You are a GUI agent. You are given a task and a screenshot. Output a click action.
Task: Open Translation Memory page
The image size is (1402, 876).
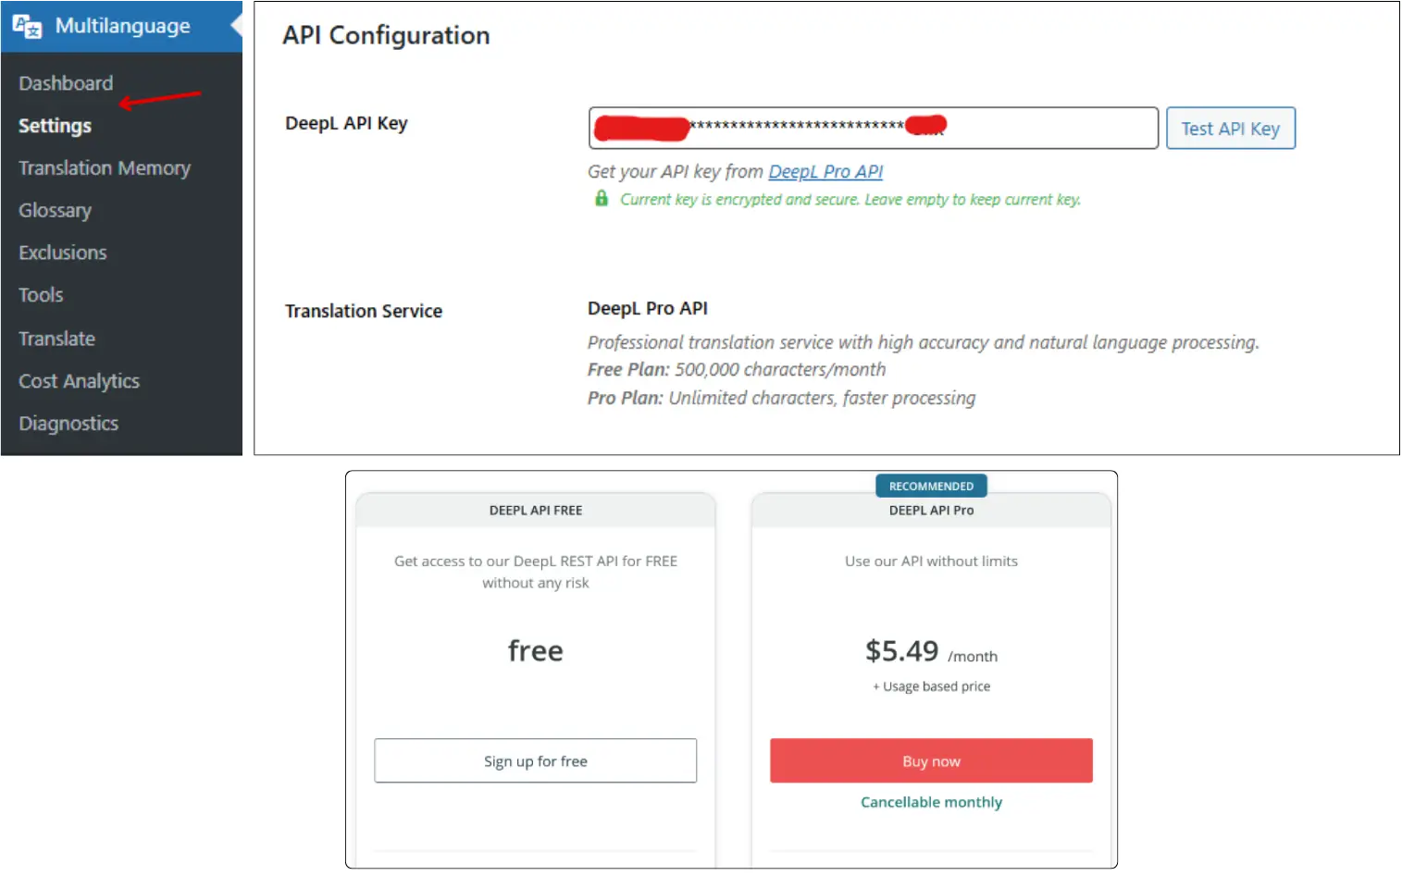coord(104,167)
